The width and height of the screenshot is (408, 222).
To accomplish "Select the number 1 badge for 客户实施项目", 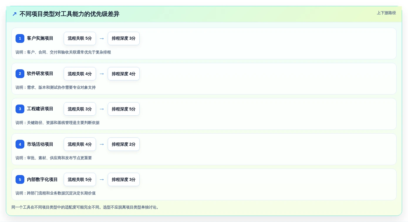I will (20, 38).
